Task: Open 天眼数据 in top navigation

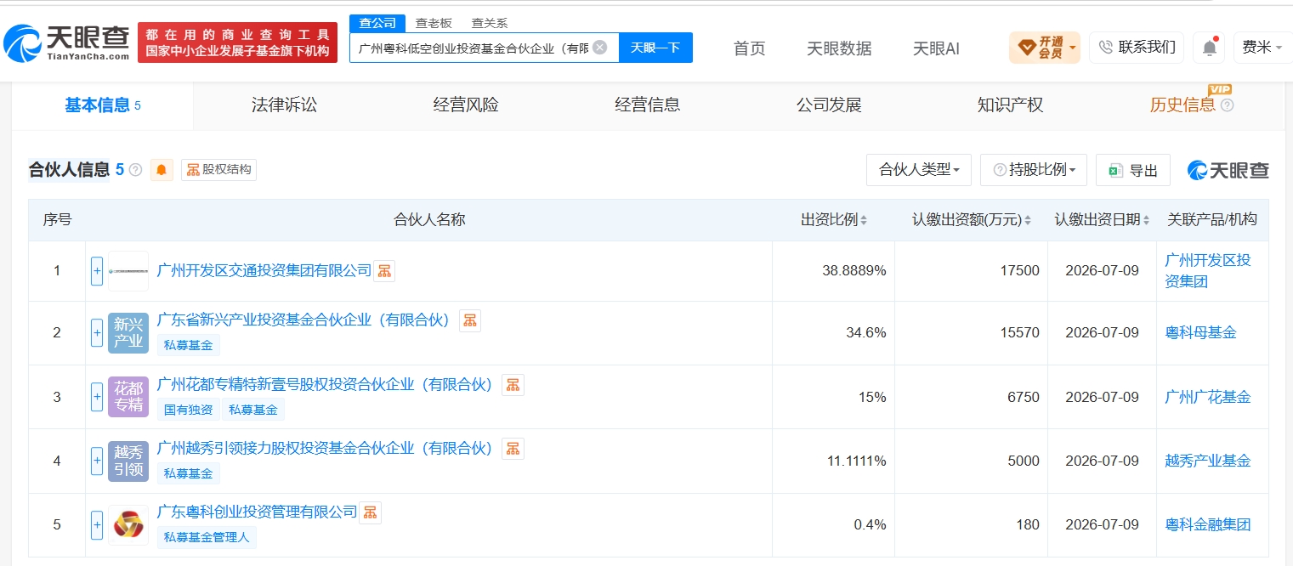Action: coord(839,48)
